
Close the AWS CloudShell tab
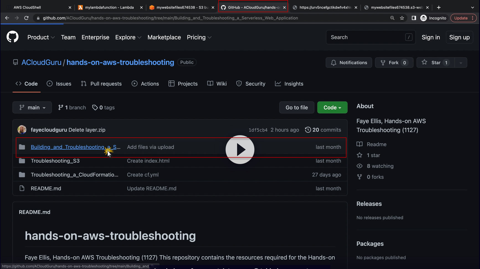point(70,7)
